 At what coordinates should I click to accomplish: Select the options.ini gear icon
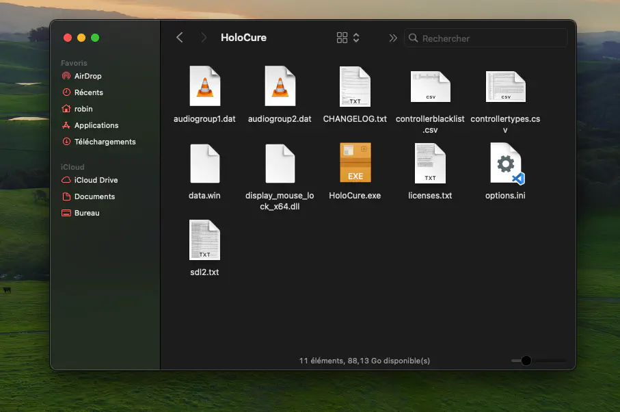pos(505,163)
